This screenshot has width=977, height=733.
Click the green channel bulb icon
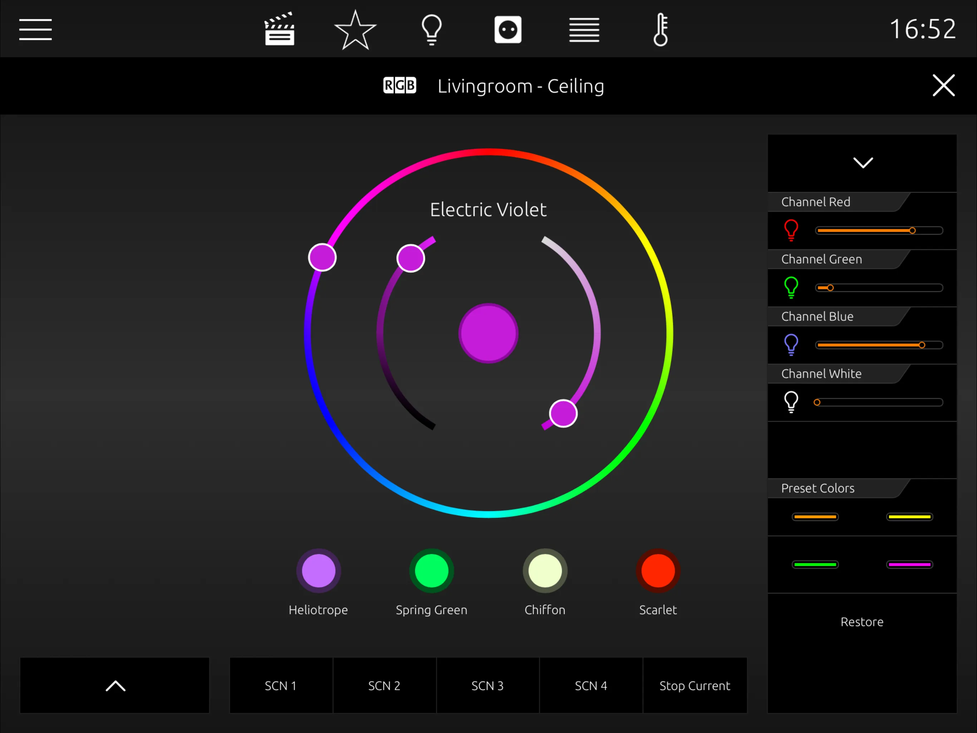click(791, 287)
